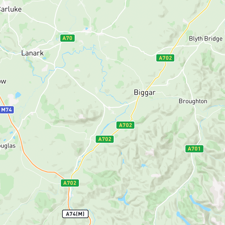Select the Lanark town label
This screenshot has height=225, width=225.
32,53
